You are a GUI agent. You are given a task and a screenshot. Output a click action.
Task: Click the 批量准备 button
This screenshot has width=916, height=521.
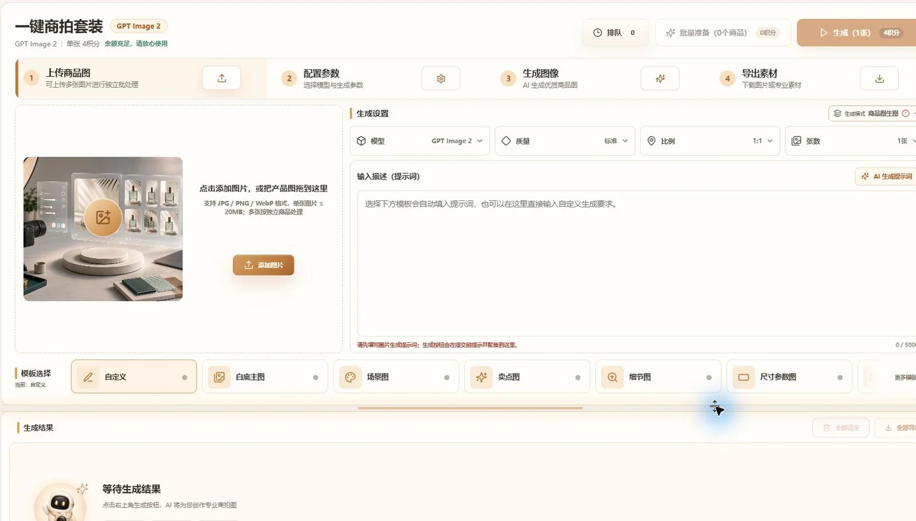(x=723, y=32)
